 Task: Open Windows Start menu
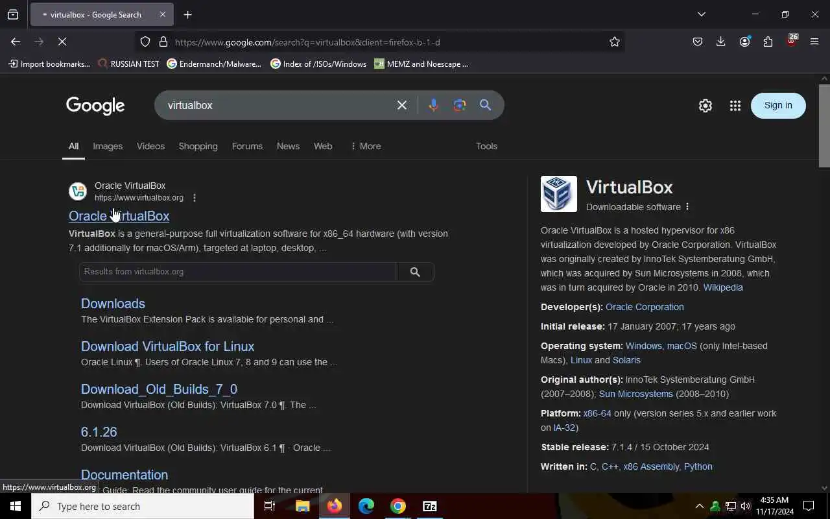(16, 506)
